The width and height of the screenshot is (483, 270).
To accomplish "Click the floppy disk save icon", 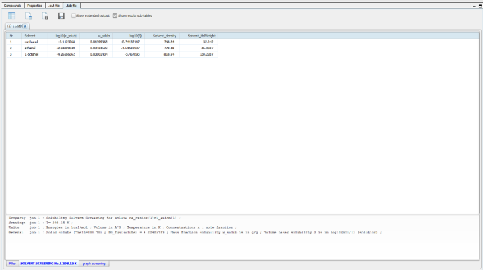I will click(61, 16).
